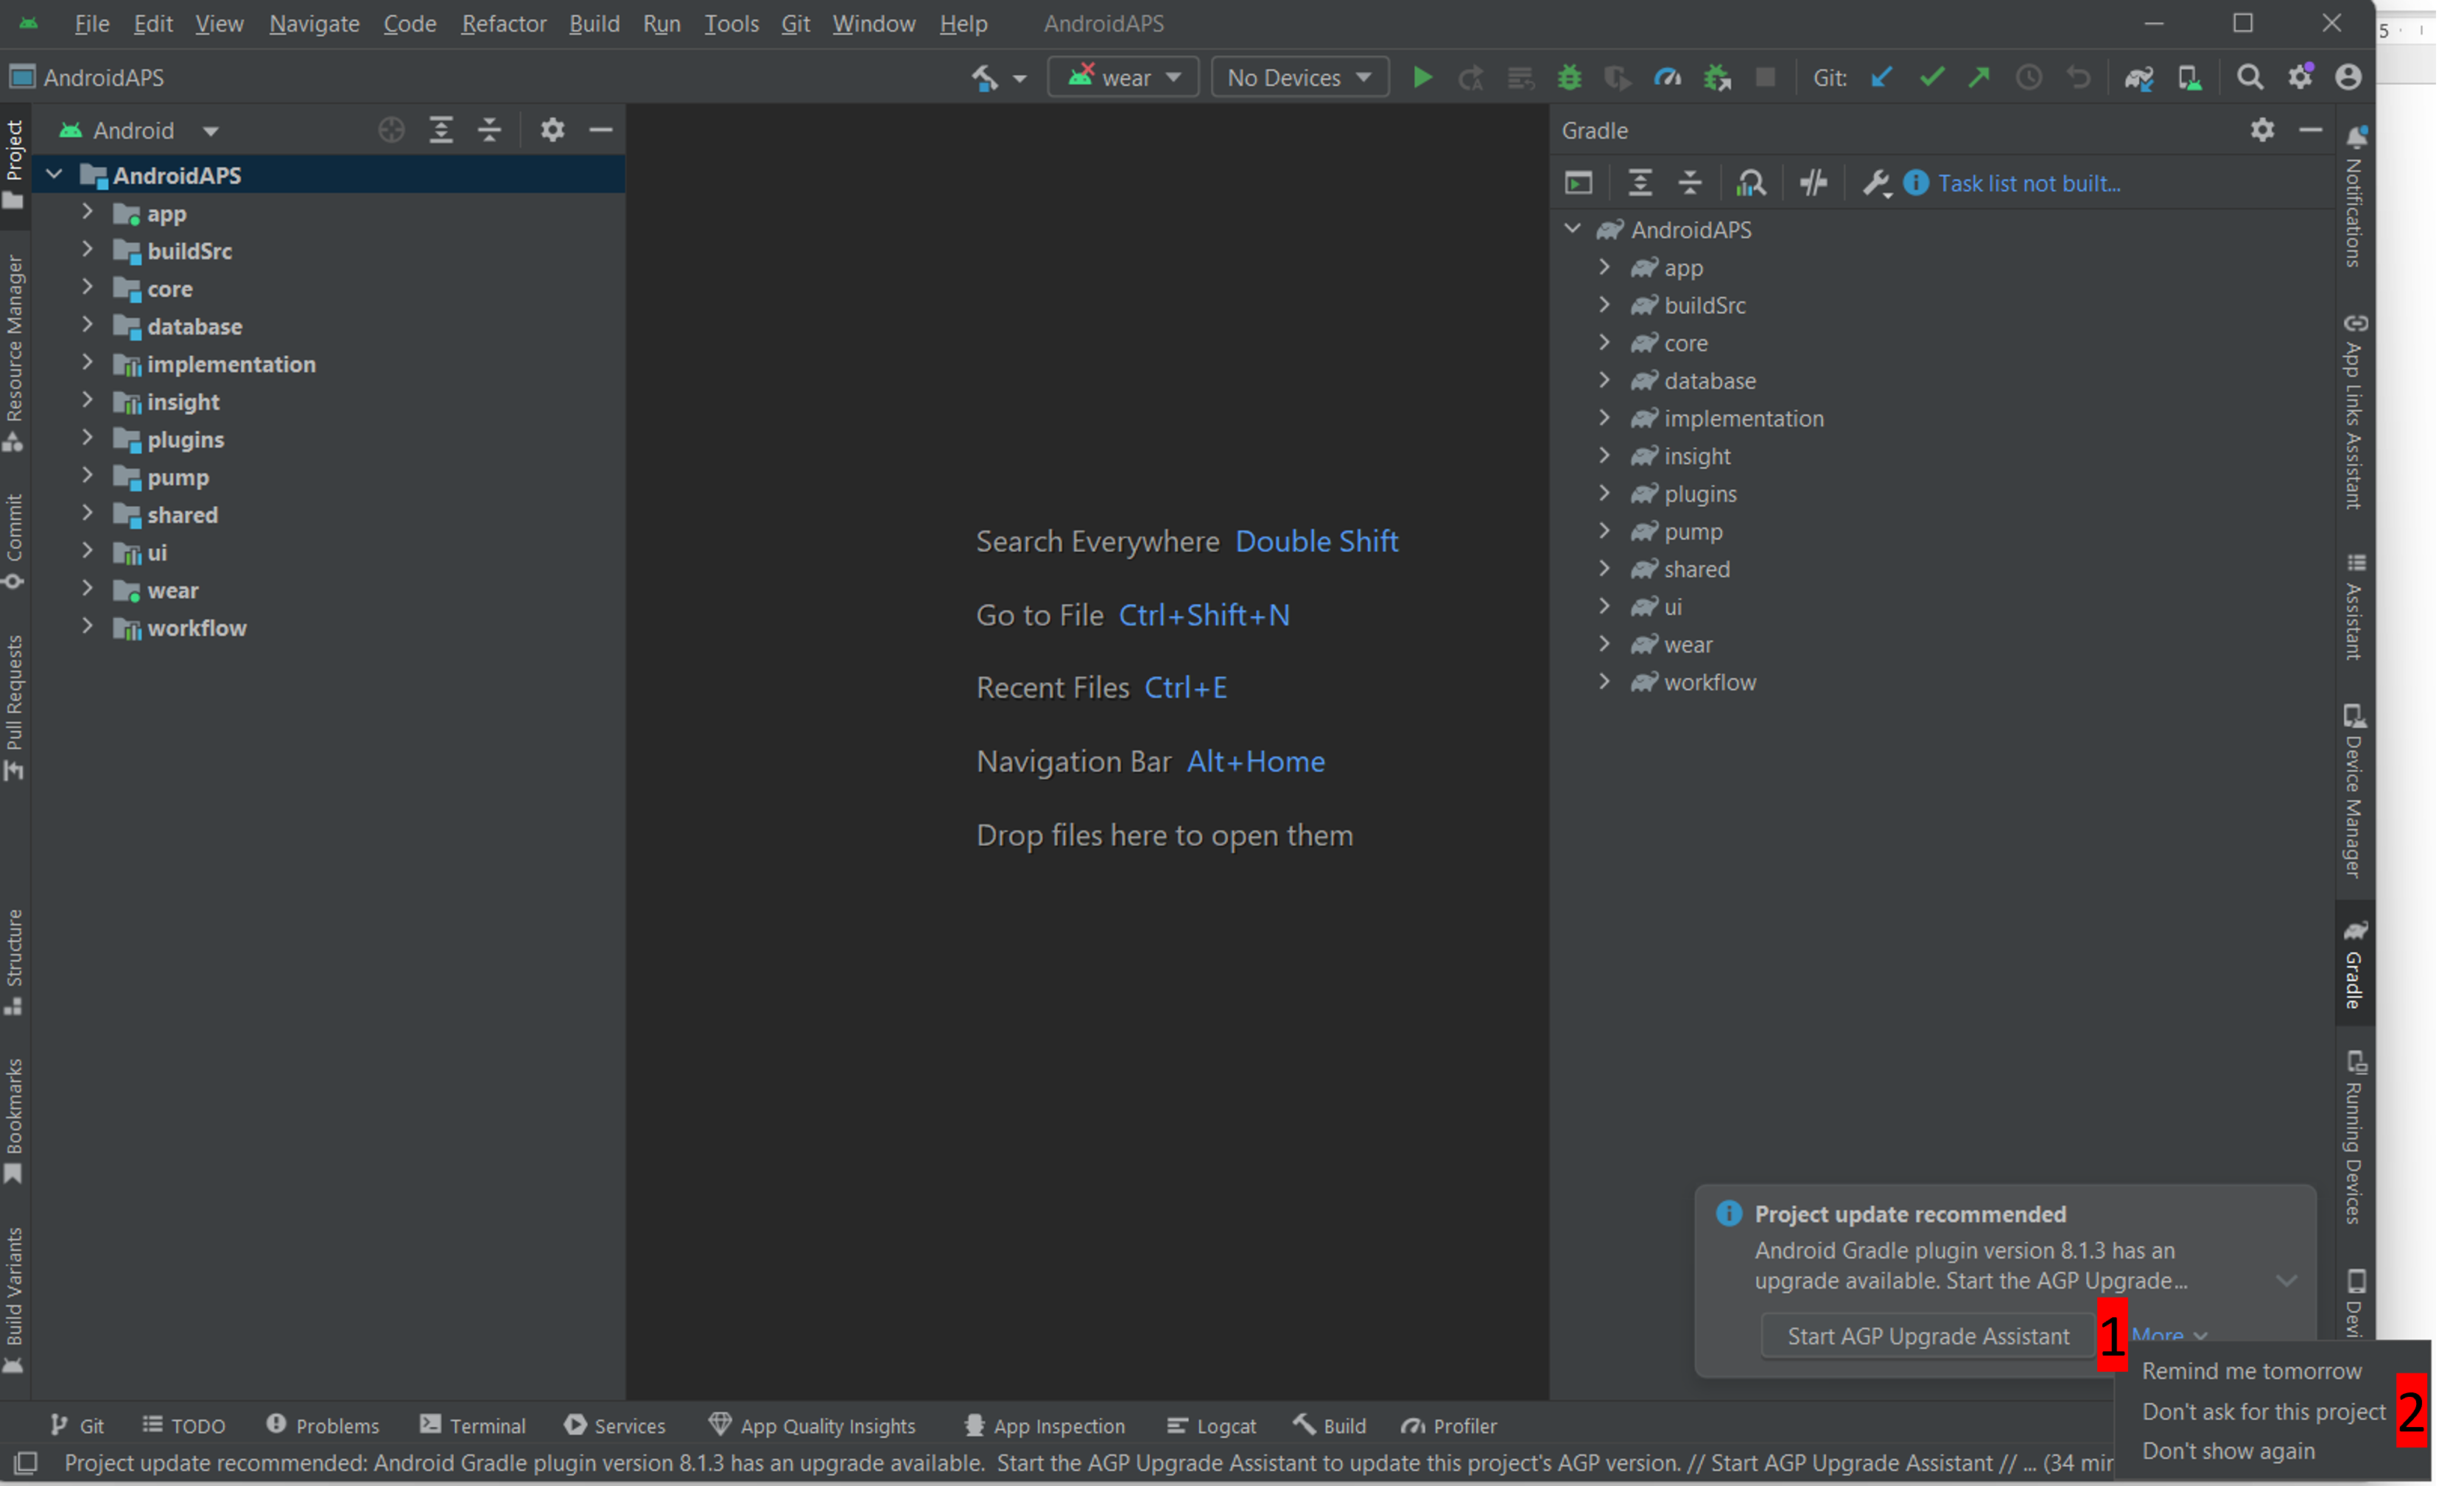Select the wear module in Project tree
Image resolution: width=2464 pixels, height=1486 pixels.
172,590
